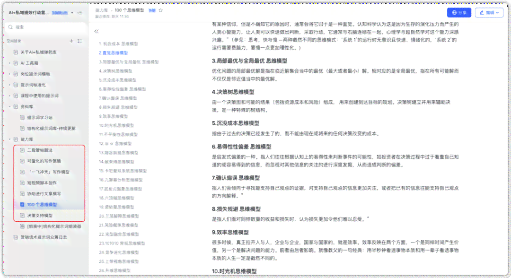Click the page icon beside 决策支持模型

pyautogui.click(x=23, y=216)
